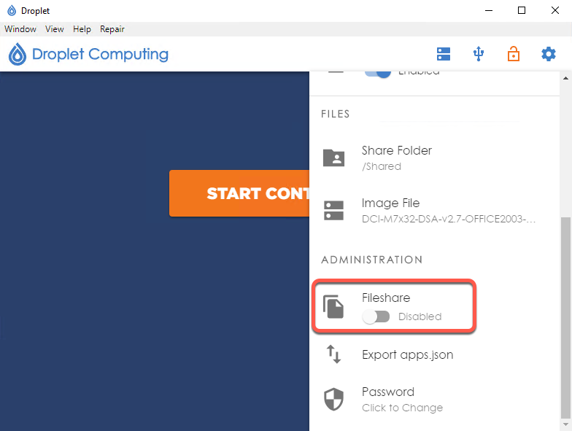Click the Share Folder icon
Viewport: 572px width, 431px height.
coord(334,158)
